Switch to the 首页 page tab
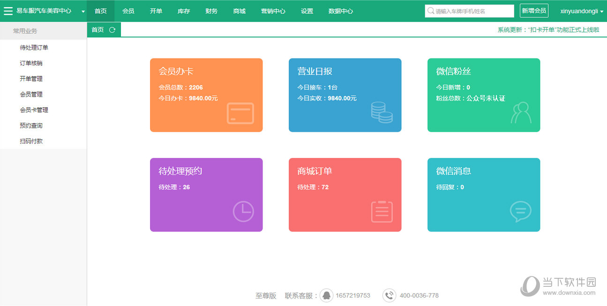Viewport: 607px width, 306px height. click(97, 30)
